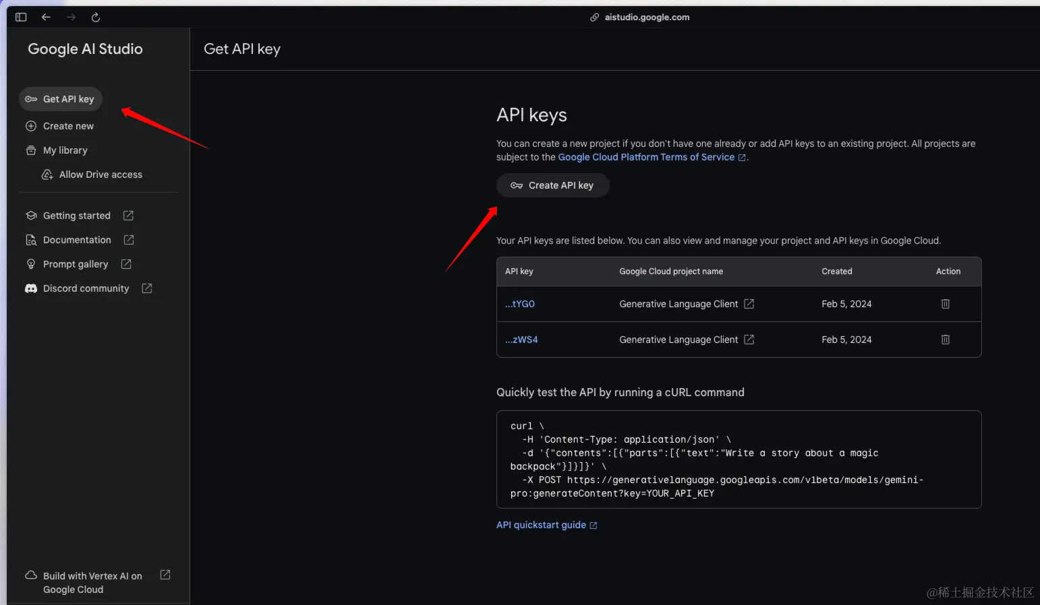
Task: Click the browser sidebar toggle icon
Action: [x=21, y=17]
